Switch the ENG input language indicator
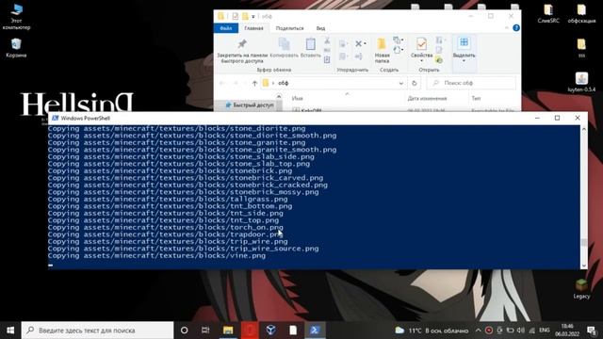 pos(545,331)
